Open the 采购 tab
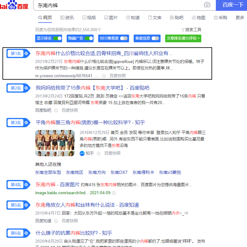Image resolution: width=247 pixels, height=247 pixels. (220, 18)
